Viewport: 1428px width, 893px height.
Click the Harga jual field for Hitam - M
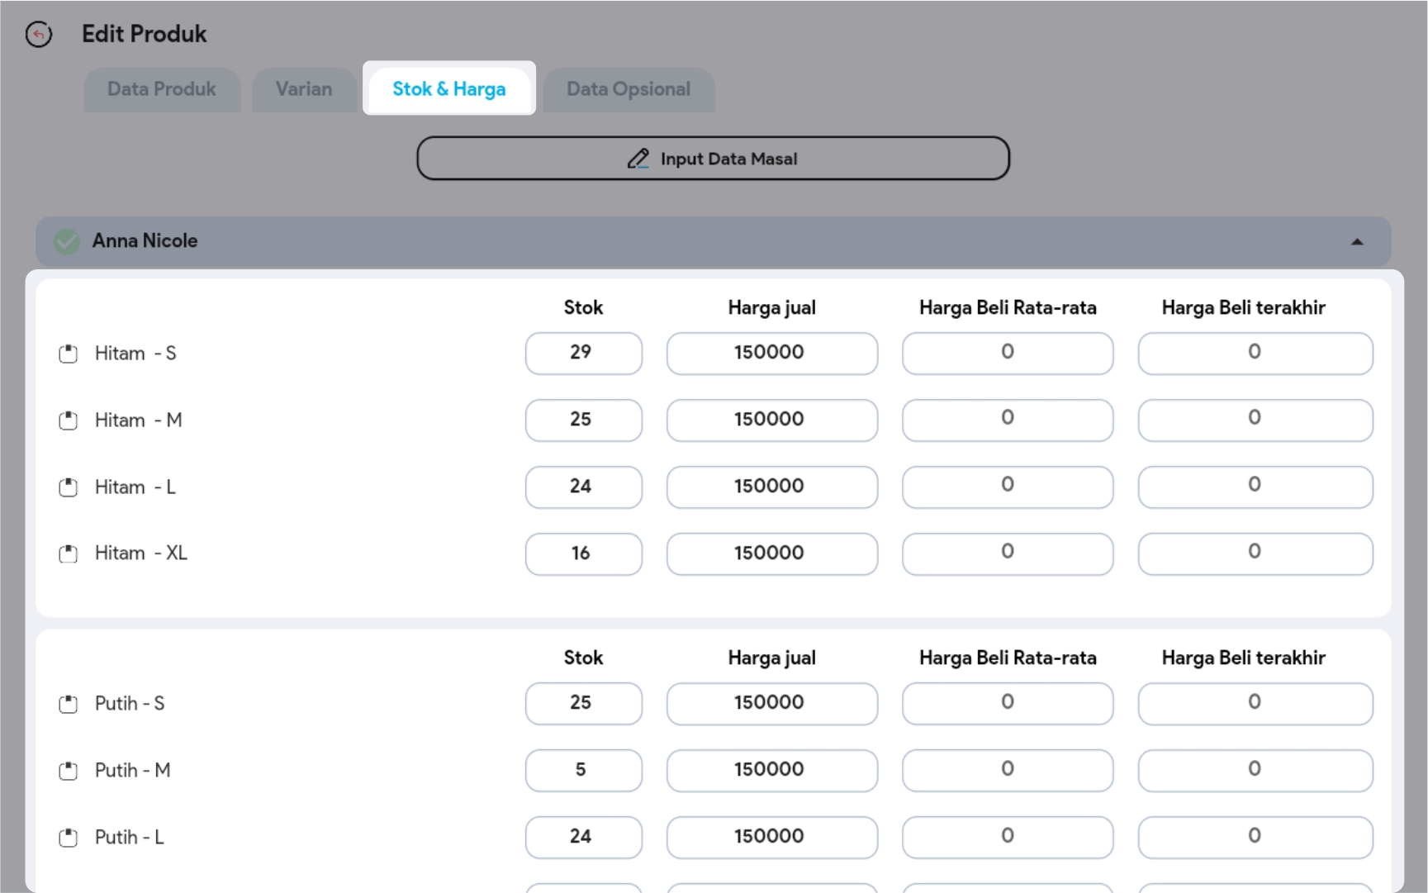[771, 420]
